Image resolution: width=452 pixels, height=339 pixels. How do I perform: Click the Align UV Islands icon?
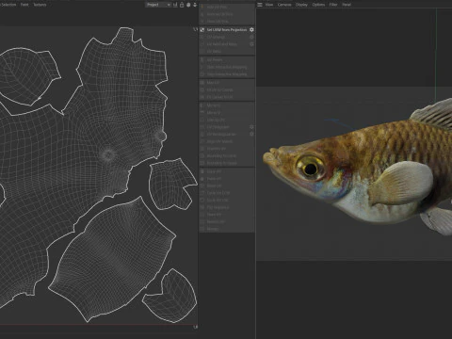click(202, 141)
